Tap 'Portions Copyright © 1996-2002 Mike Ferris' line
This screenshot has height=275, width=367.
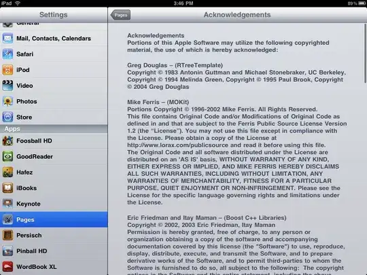click(x=222, y=109)
